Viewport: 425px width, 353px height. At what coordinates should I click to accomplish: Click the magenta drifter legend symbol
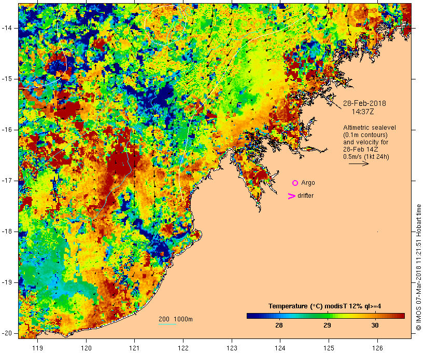291,196
